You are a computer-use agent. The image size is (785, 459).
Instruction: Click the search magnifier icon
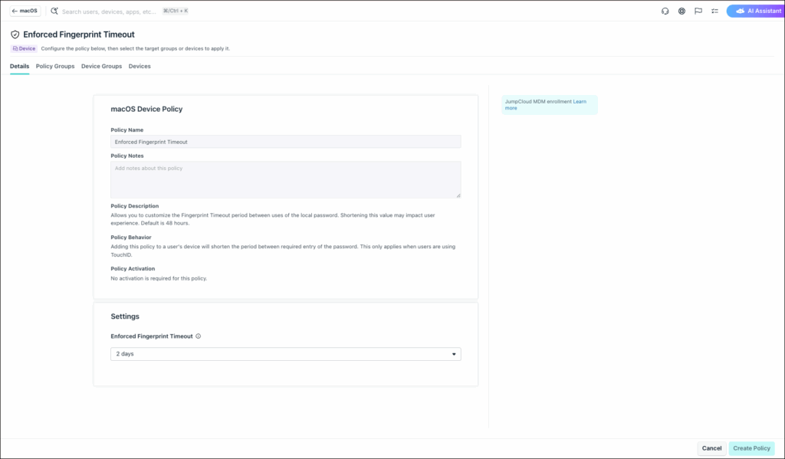click(x=54, y=11)
